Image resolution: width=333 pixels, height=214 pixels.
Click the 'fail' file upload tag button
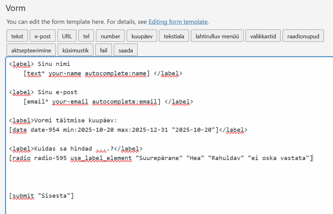104,50
